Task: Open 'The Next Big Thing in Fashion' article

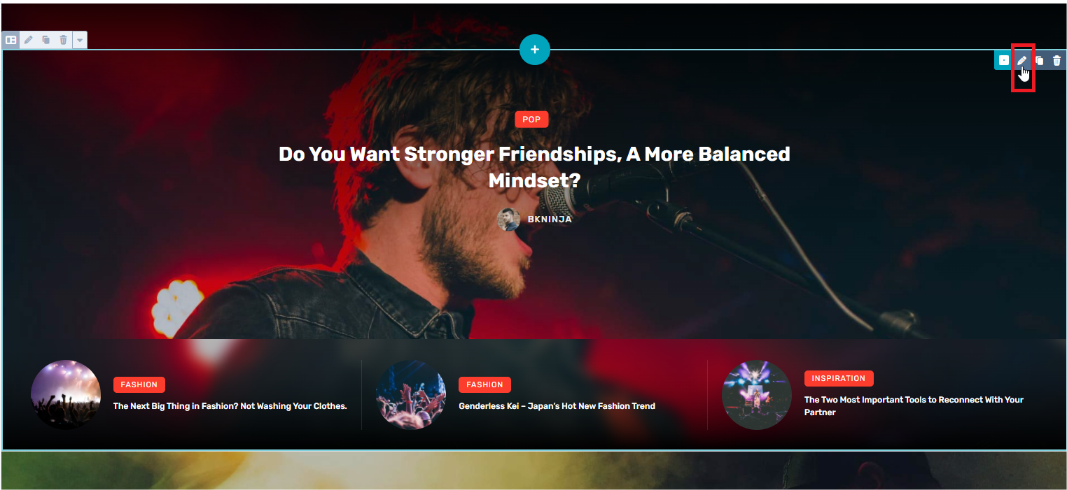Action: (x=230, y=406)
